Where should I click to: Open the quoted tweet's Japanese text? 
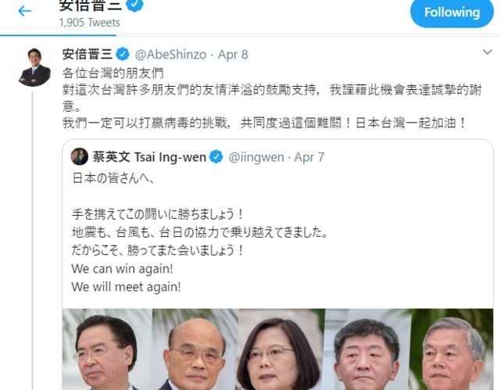coord(200,214)
